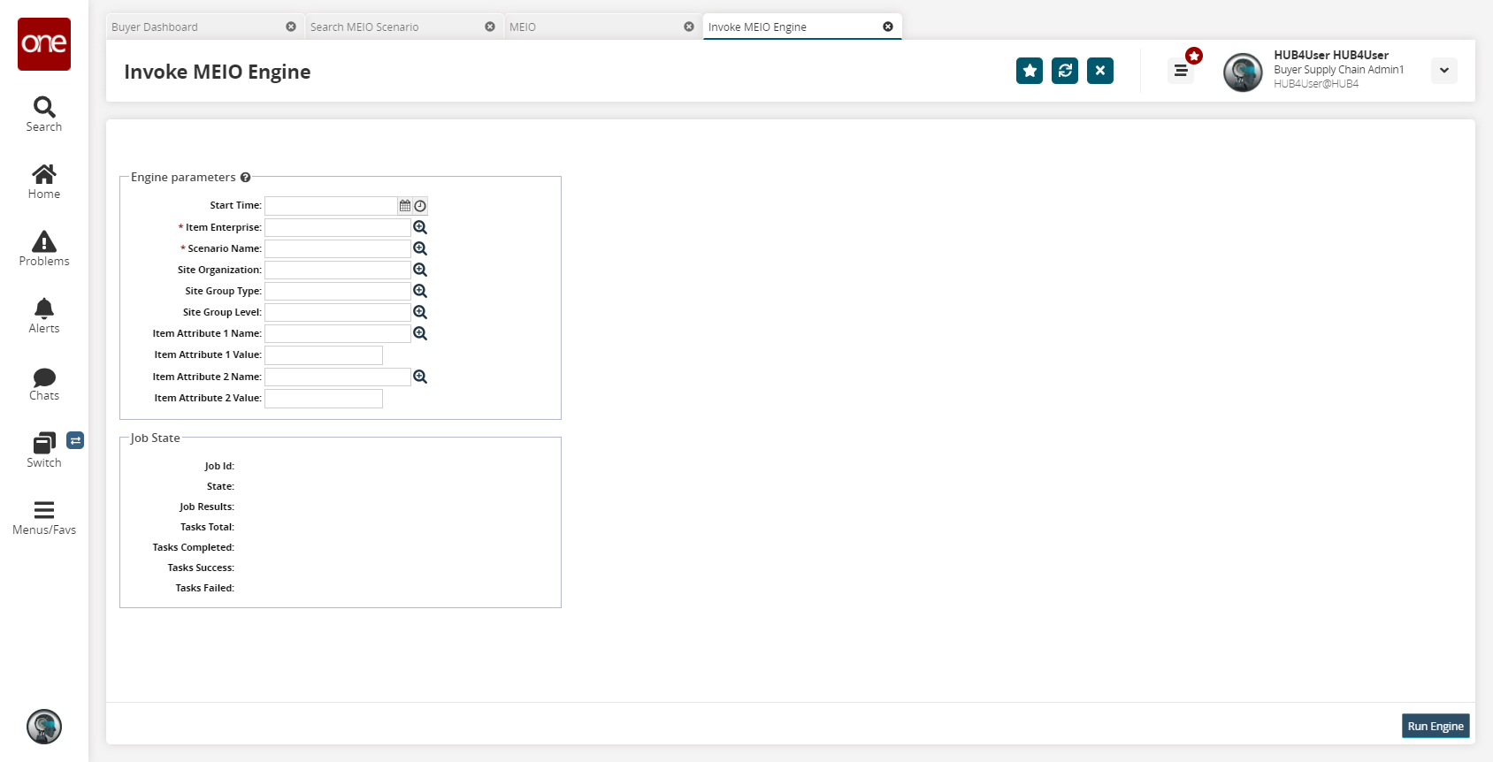This screenshot has height=762, width=1493.
Task: Click the ONE logo in sidebar
Action: pyautogui.click(x=44, y=44)
